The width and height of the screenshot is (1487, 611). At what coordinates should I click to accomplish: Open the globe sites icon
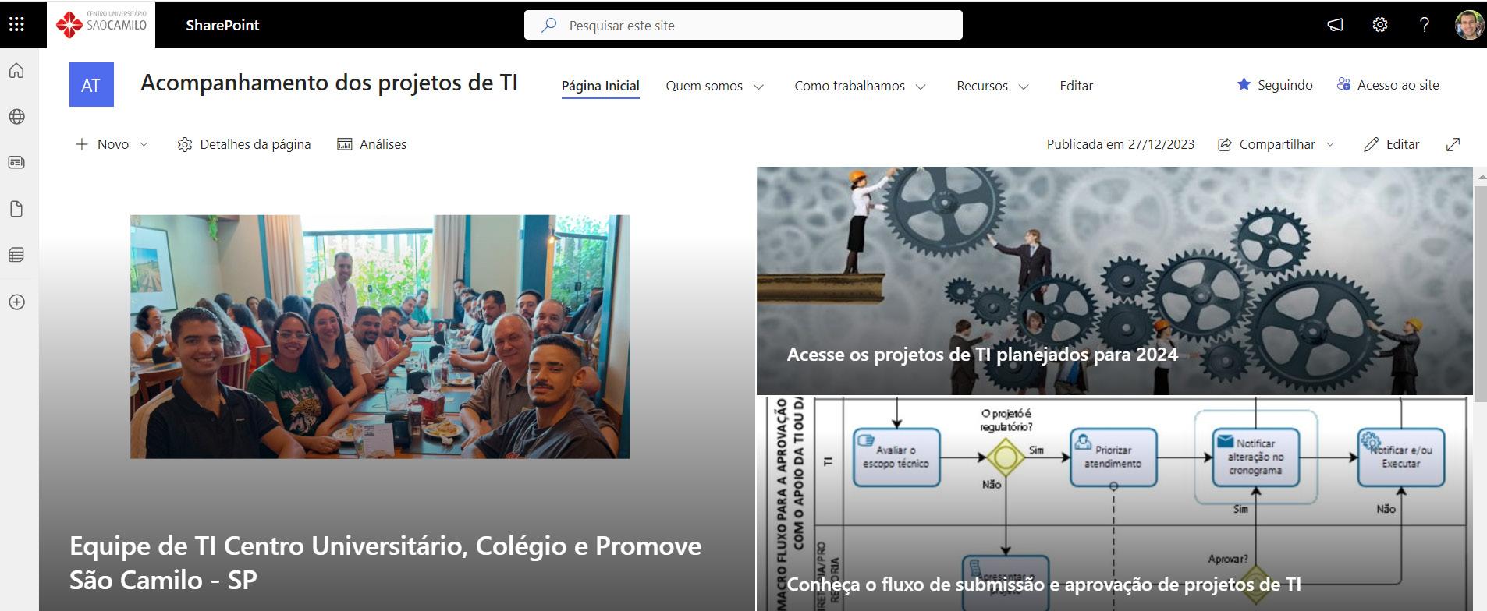coord(16,117)
